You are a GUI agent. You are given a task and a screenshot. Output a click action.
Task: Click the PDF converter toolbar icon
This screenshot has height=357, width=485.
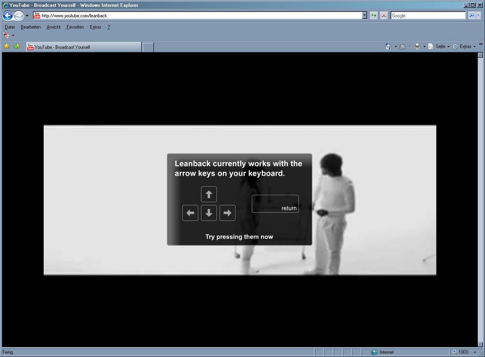click(6, 35)
